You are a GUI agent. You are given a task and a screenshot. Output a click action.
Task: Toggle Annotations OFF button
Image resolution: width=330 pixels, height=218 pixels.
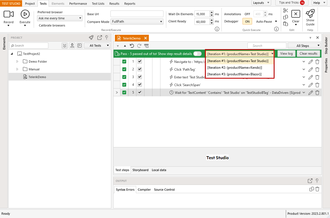[x=247, y=14]
